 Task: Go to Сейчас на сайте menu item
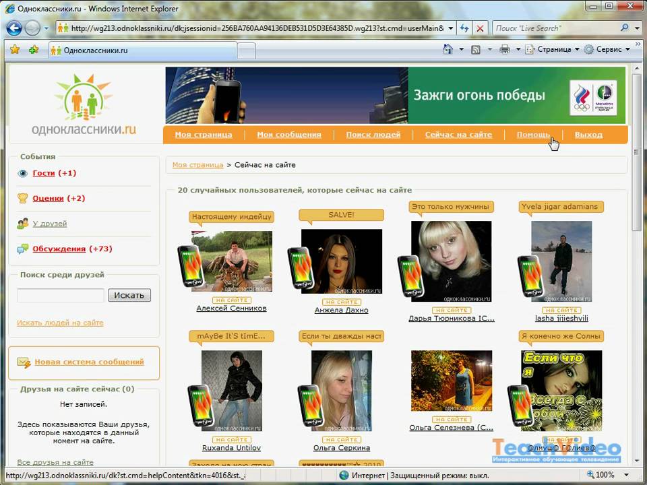click(459, 135)
